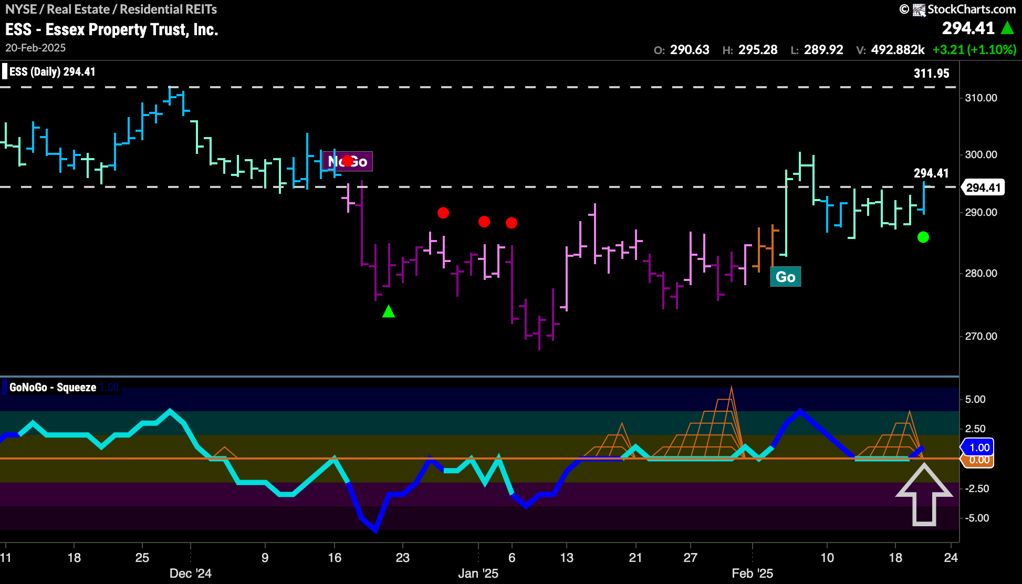Click the 300.00 price axis label
Screen dimensions: 1022x584
tap(981, 154)
